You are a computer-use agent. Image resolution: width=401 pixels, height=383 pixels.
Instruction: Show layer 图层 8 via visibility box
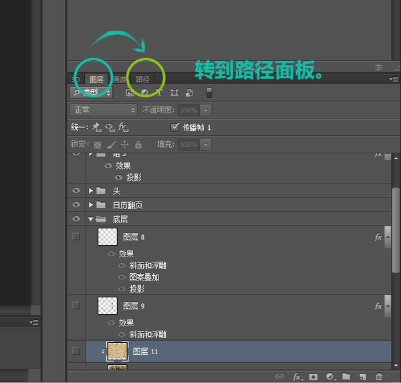(x=76, y=236)
